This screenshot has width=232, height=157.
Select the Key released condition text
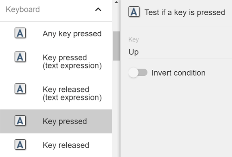pyautogui.click(x=66, y=145)
